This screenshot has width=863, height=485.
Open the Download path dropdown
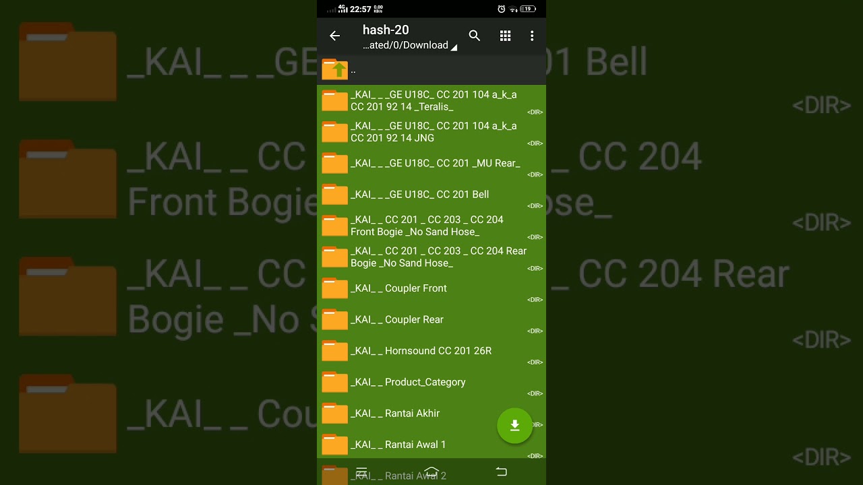[410, 45]
